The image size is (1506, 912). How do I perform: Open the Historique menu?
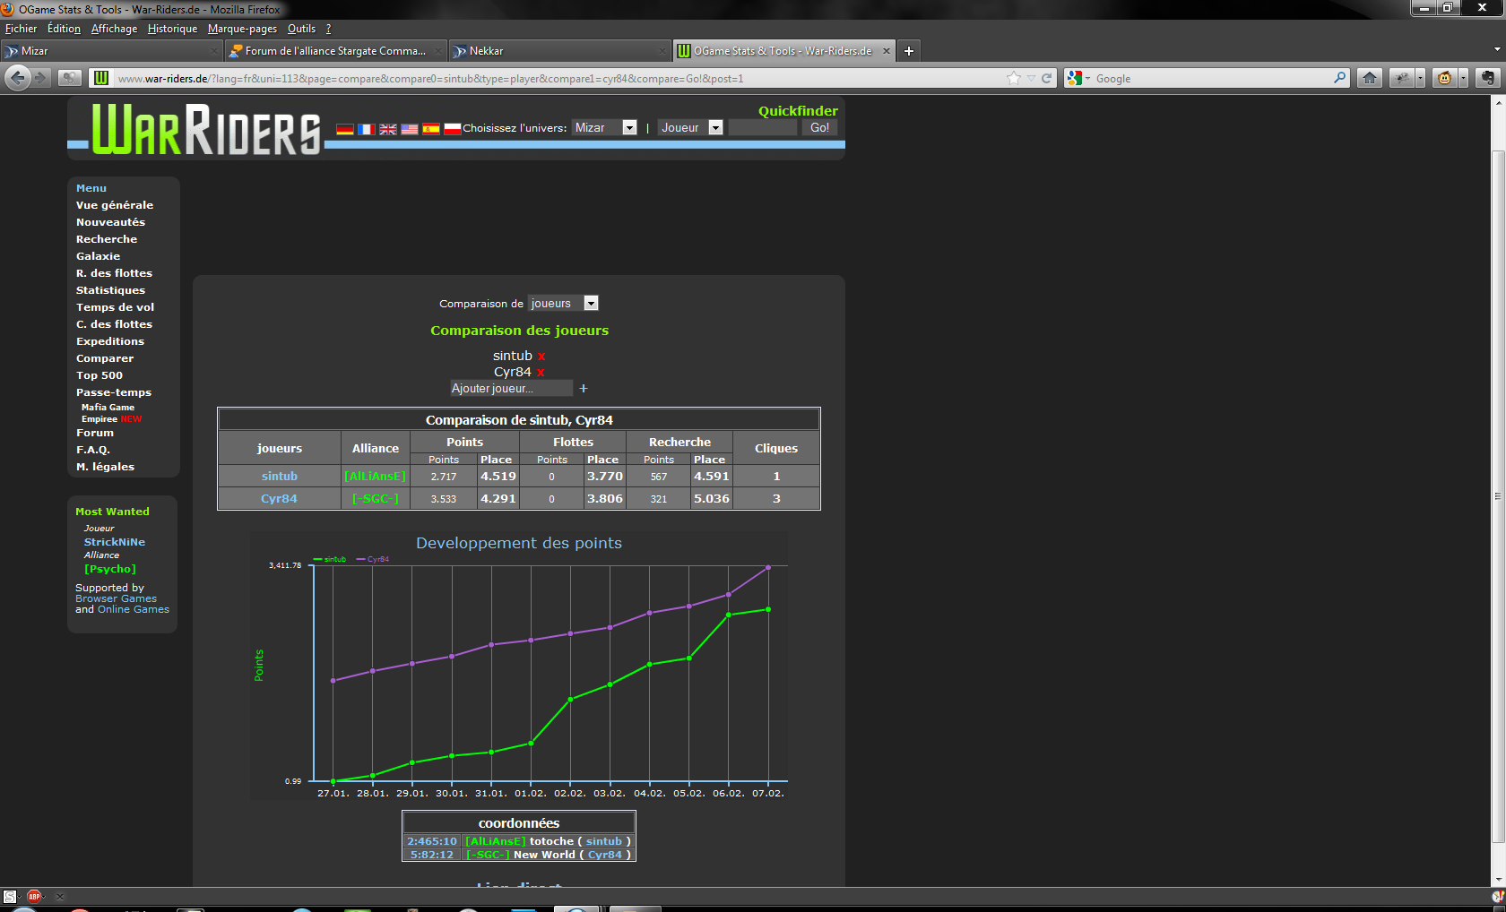(x=172, y=29)
